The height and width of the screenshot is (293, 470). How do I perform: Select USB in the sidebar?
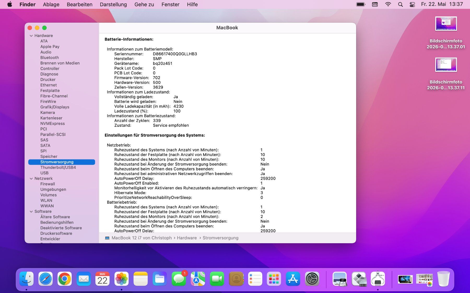tap(44, 173)
